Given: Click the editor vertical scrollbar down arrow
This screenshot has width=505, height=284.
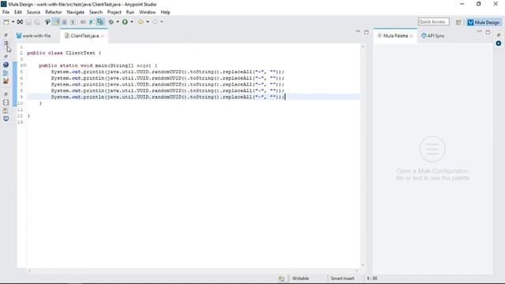Looking at the screenshot, I should [363, 265].
